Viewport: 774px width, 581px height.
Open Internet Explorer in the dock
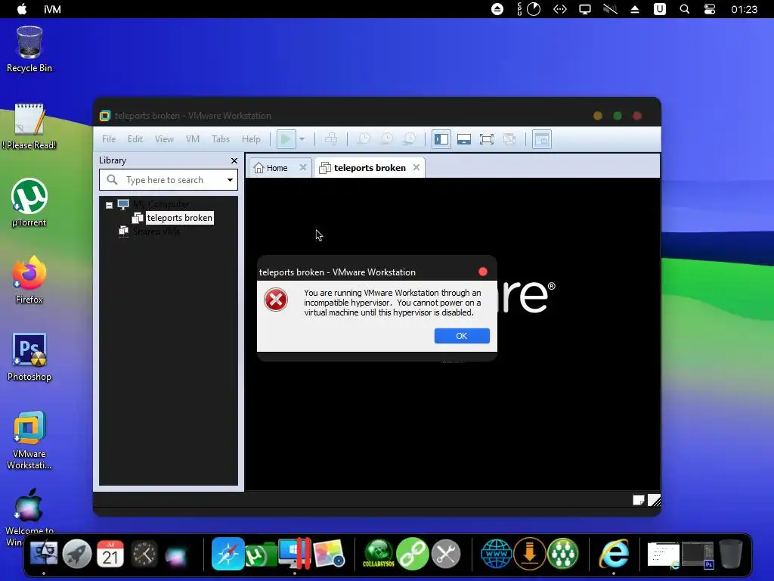(614, 555)
